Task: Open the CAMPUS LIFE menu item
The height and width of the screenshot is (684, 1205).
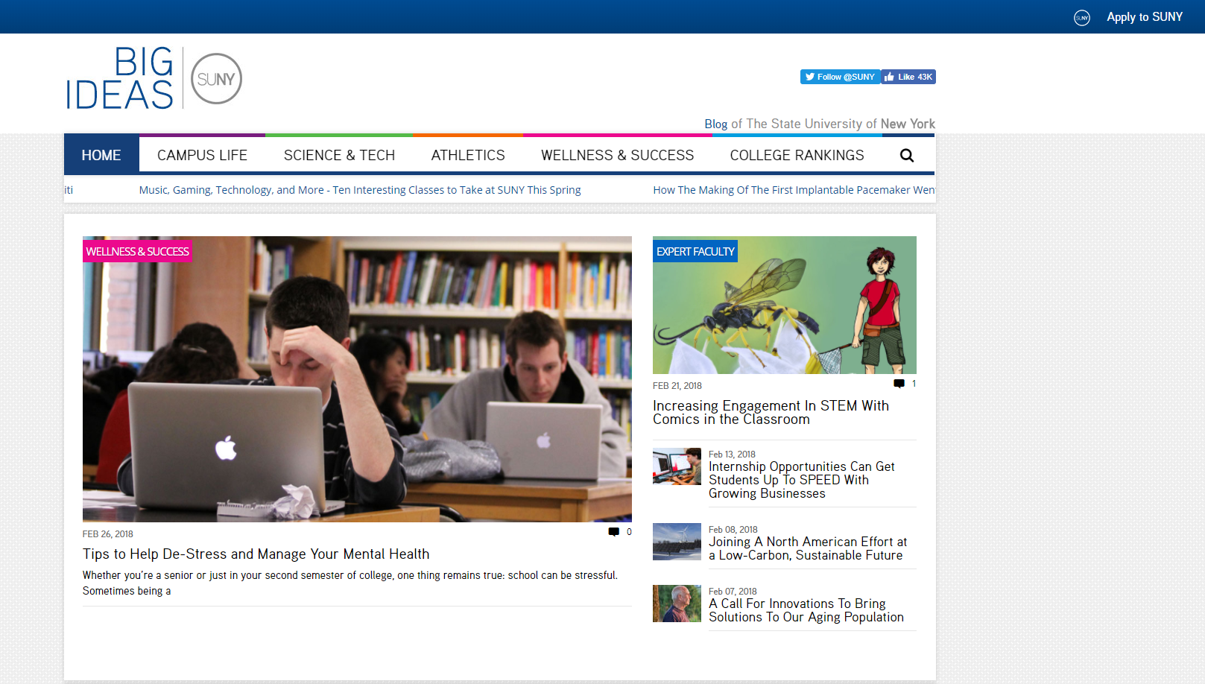Action: click(202, 155)
